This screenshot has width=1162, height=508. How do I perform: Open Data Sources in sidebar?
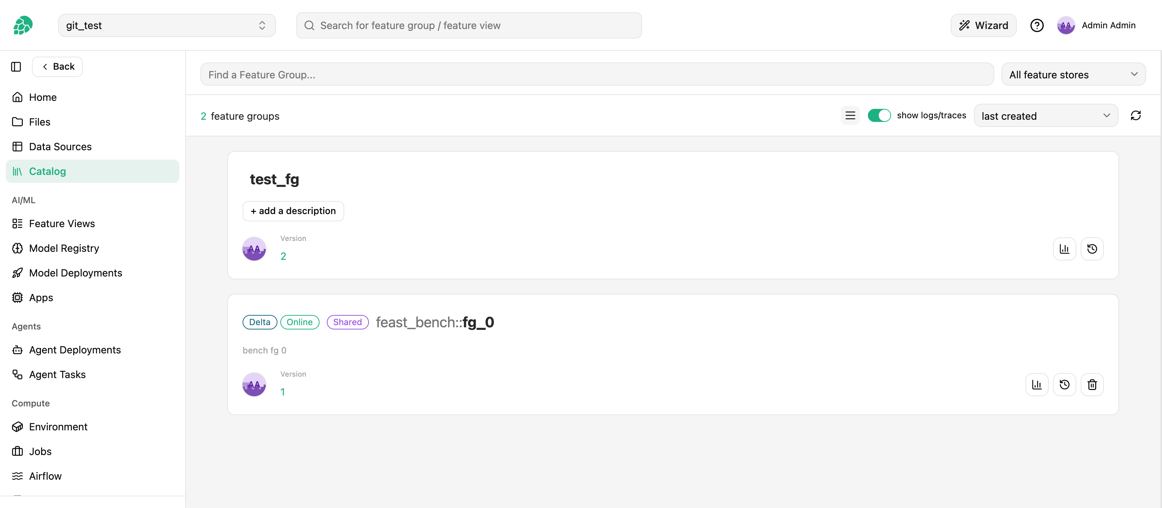tap(93, 147)
